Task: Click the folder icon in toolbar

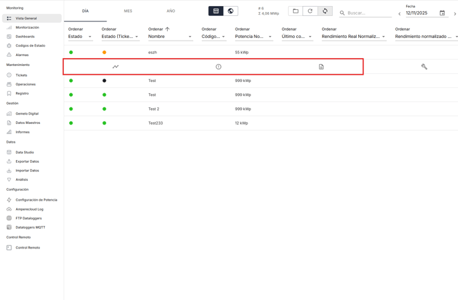Action: tap(296, 11)
